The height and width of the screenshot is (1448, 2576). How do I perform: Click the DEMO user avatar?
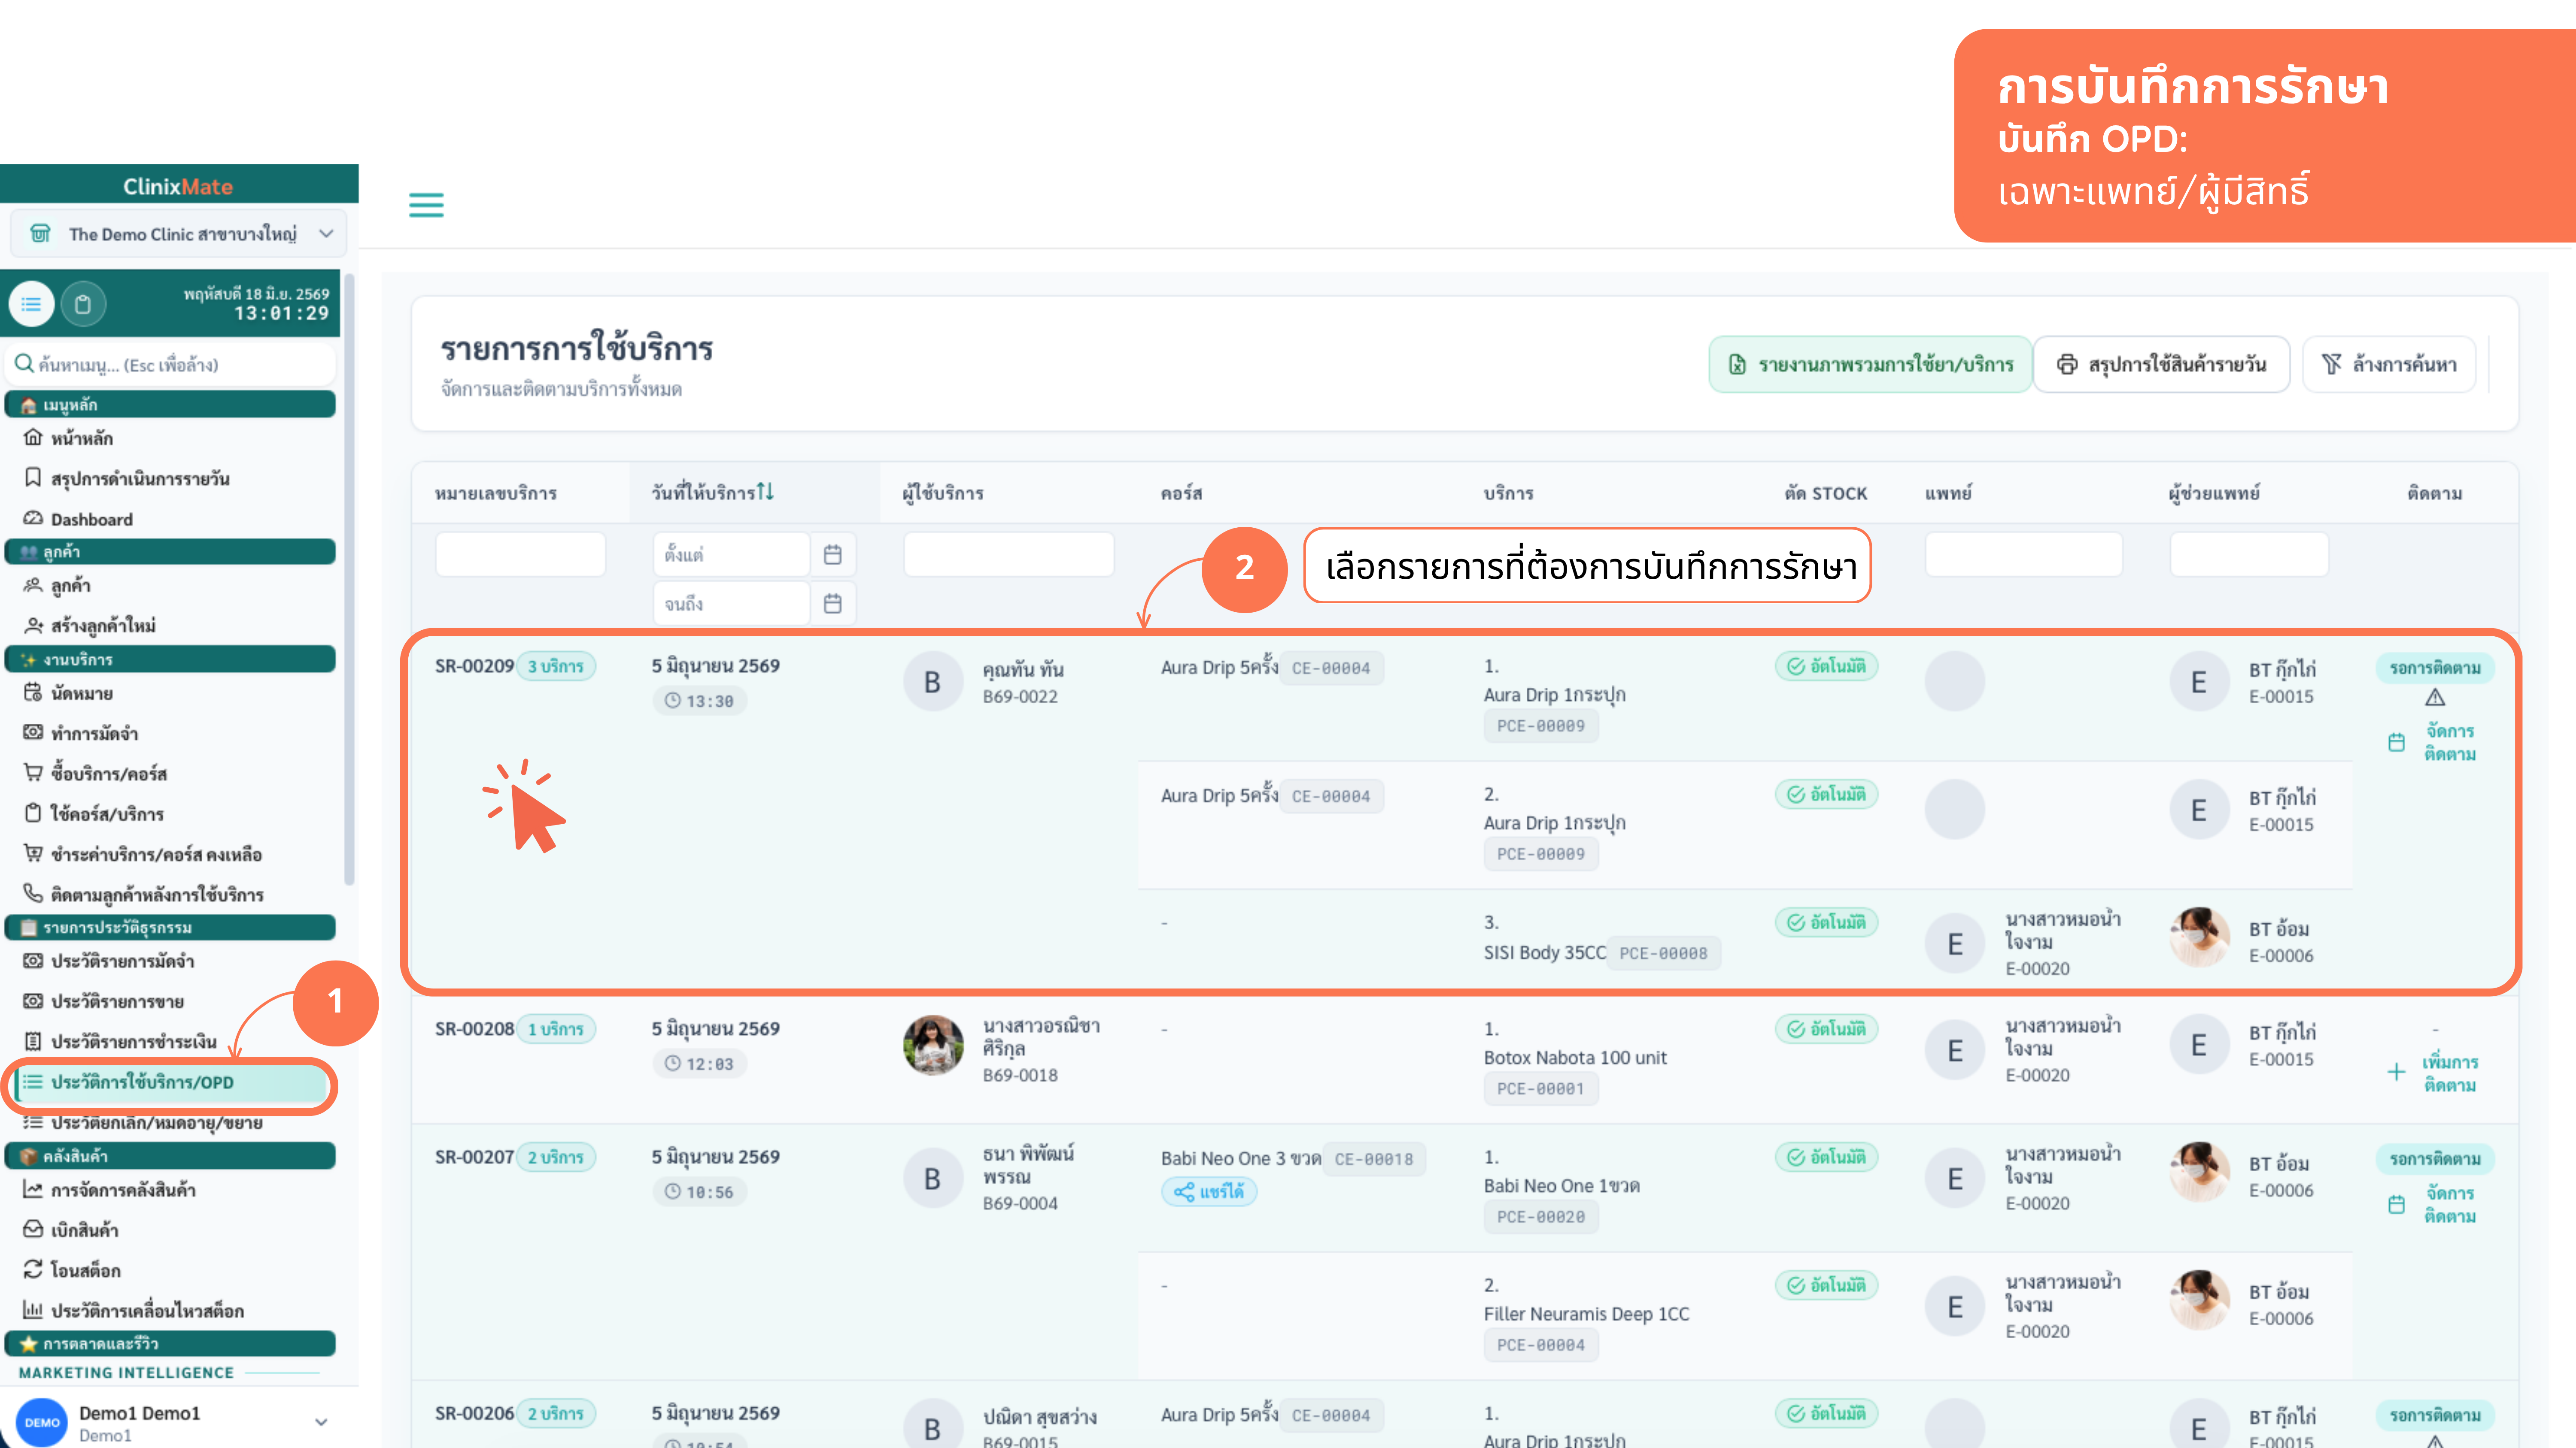(42, 1422)
